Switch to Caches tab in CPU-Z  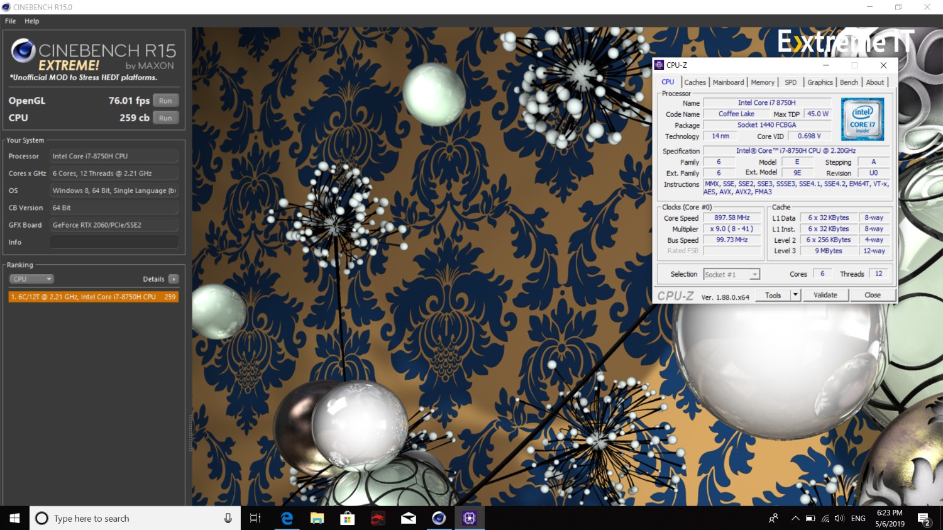coord(695,82)
